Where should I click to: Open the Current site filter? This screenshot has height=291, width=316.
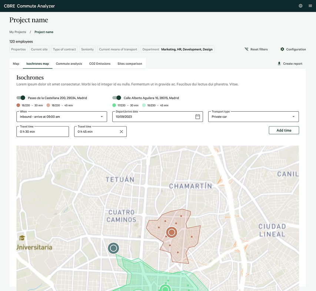[39, 49]
